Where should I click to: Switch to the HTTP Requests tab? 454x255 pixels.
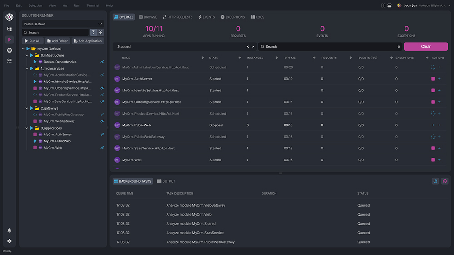point(178,17)
